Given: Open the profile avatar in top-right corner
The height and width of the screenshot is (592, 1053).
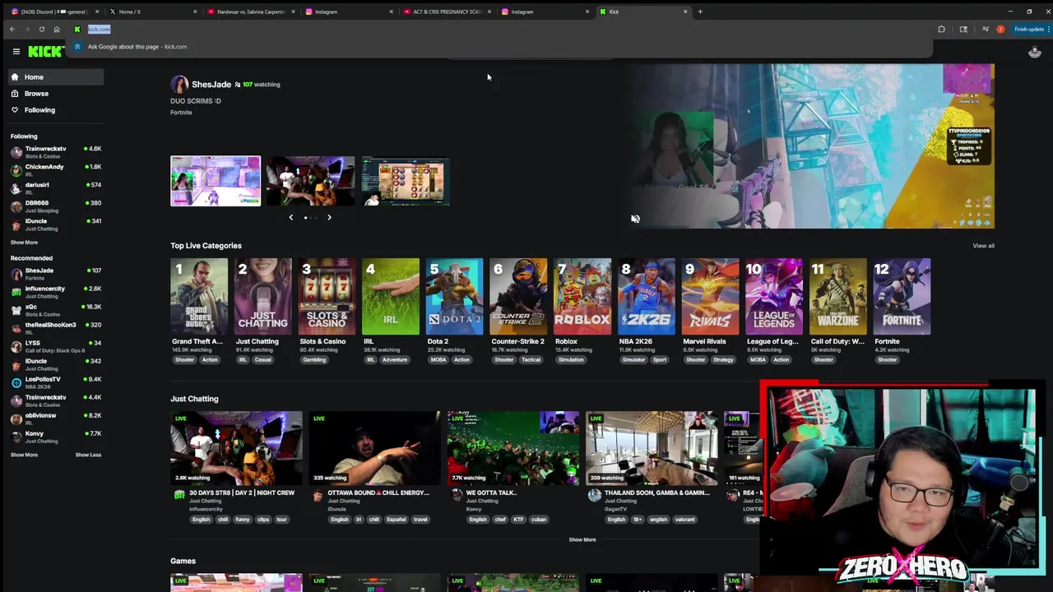Looking at the screenshot, I should pos(1035,52).
